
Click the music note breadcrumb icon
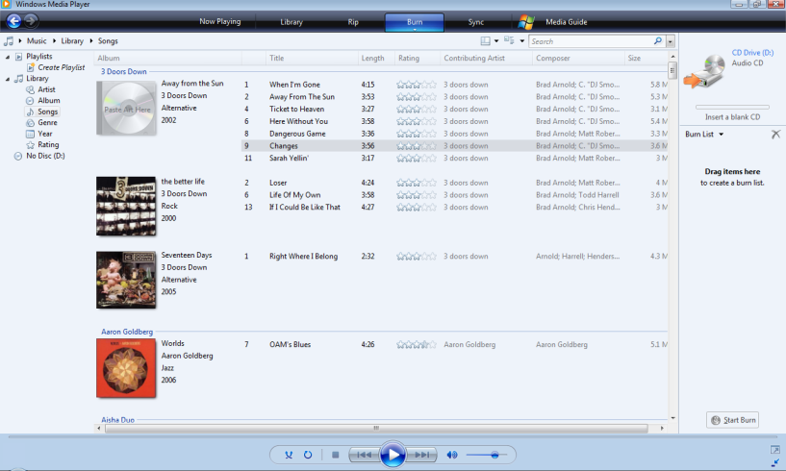[9, 41]
